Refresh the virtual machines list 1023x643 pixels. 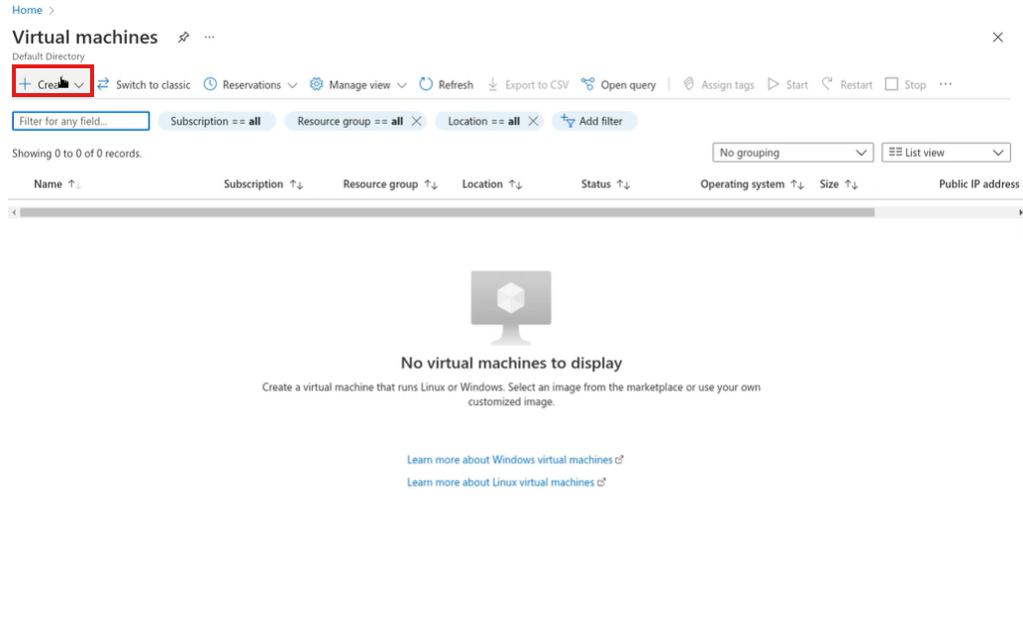(x=447, y=85)
